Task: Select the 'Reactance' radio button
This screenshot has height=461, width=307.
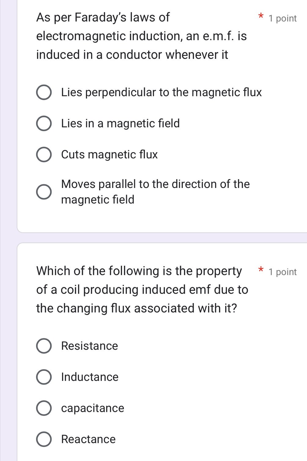Action: coord(44,439)
